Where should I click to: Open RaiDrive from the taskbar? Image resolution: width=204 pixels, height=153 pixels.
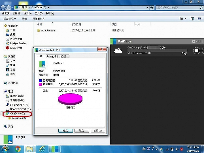pos(55,149)
